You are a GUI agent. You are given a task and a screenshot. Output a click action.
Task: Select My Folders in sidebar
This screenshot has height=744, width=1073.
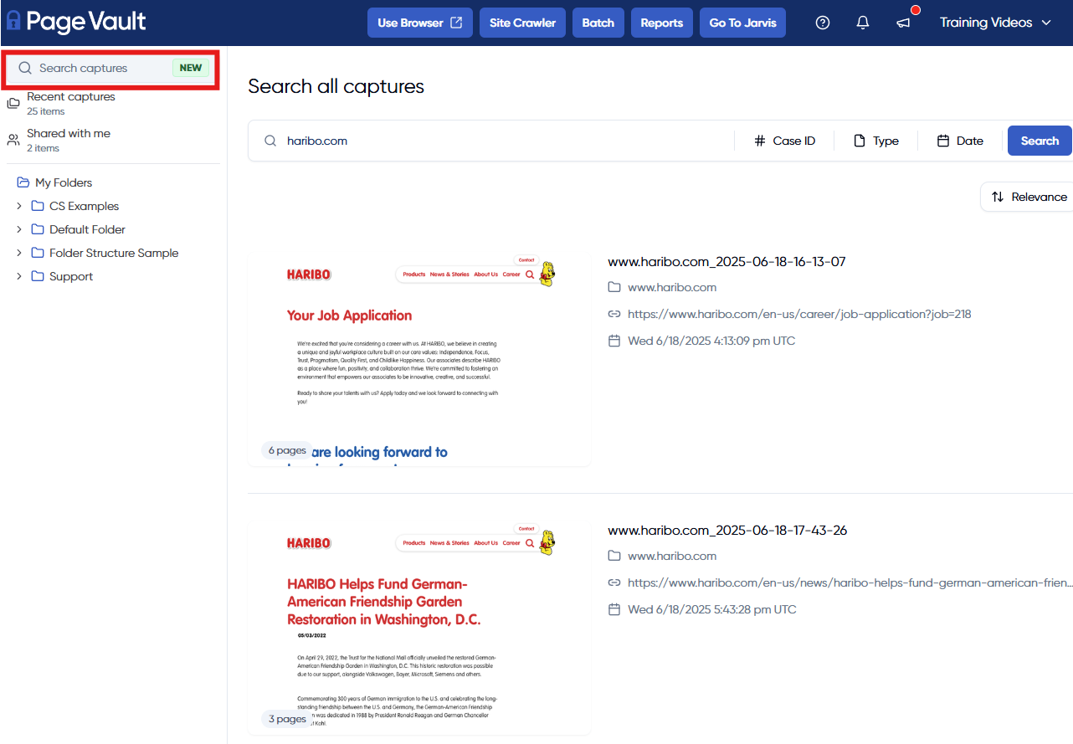[64, 182]
